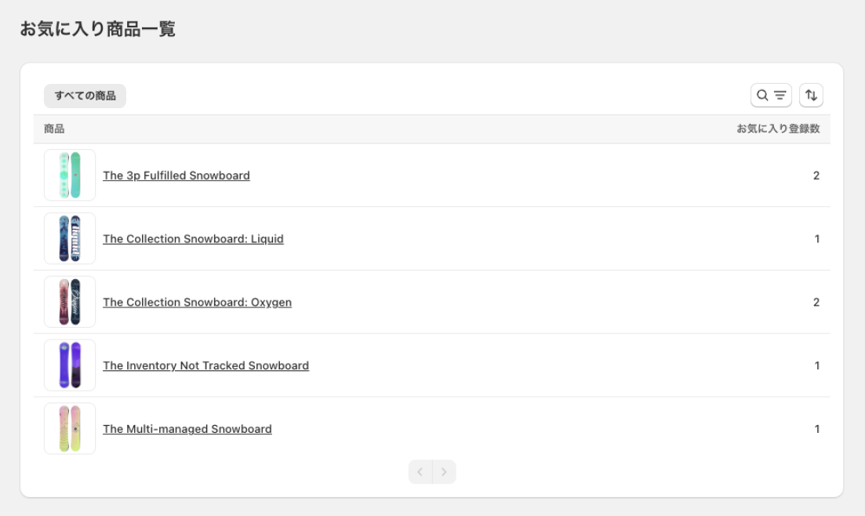
Task: Open The Multi-managed Snowboard link
Action: pyautogui.click(x=187, y=429)
